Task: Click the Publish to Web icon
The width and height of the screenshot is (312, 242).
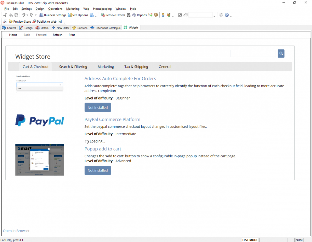Action: [x=34, y=22]
